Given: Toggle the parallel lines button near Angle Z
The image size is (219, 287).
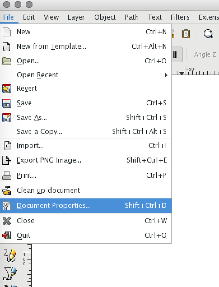Looking at the screenshot, I should pyautogui.click(x=176, y=54).
